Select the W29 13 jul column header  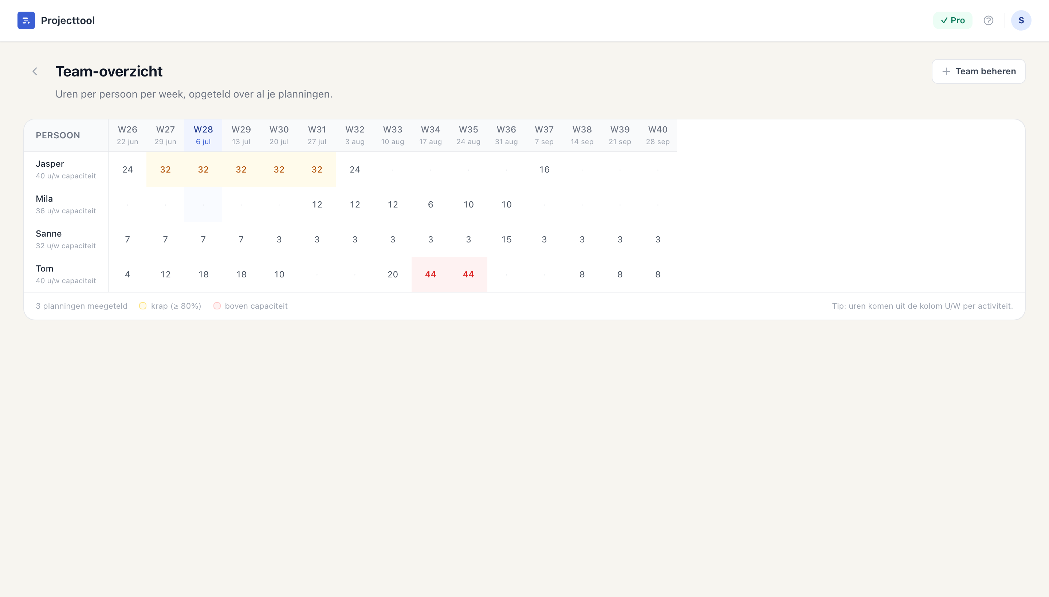(x=241, y=135)
